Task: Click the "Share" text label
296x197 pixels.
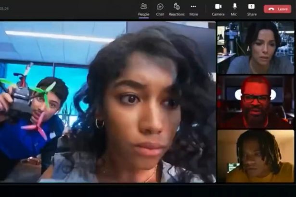Action: [x=251, y=14]
